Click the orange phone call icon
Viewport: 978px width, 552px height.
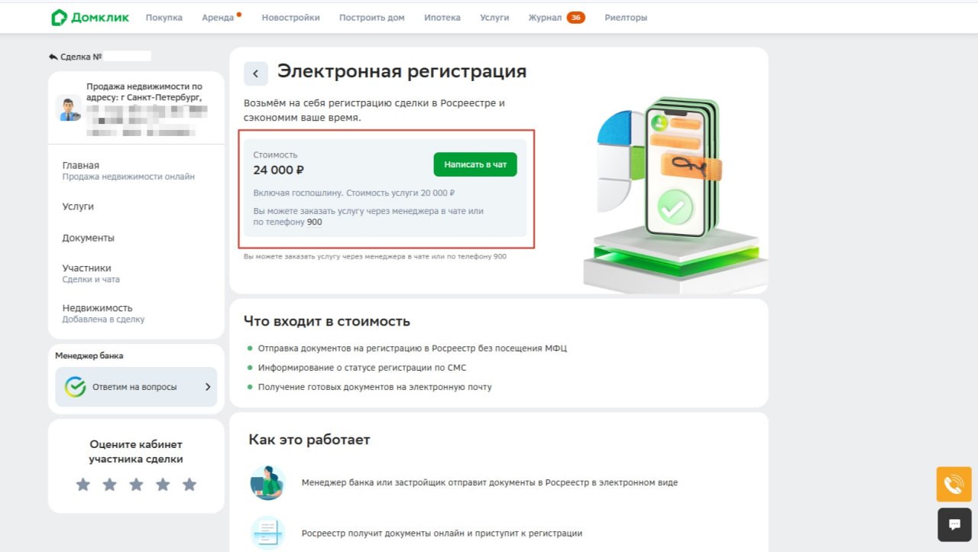(x=954, y=485)
